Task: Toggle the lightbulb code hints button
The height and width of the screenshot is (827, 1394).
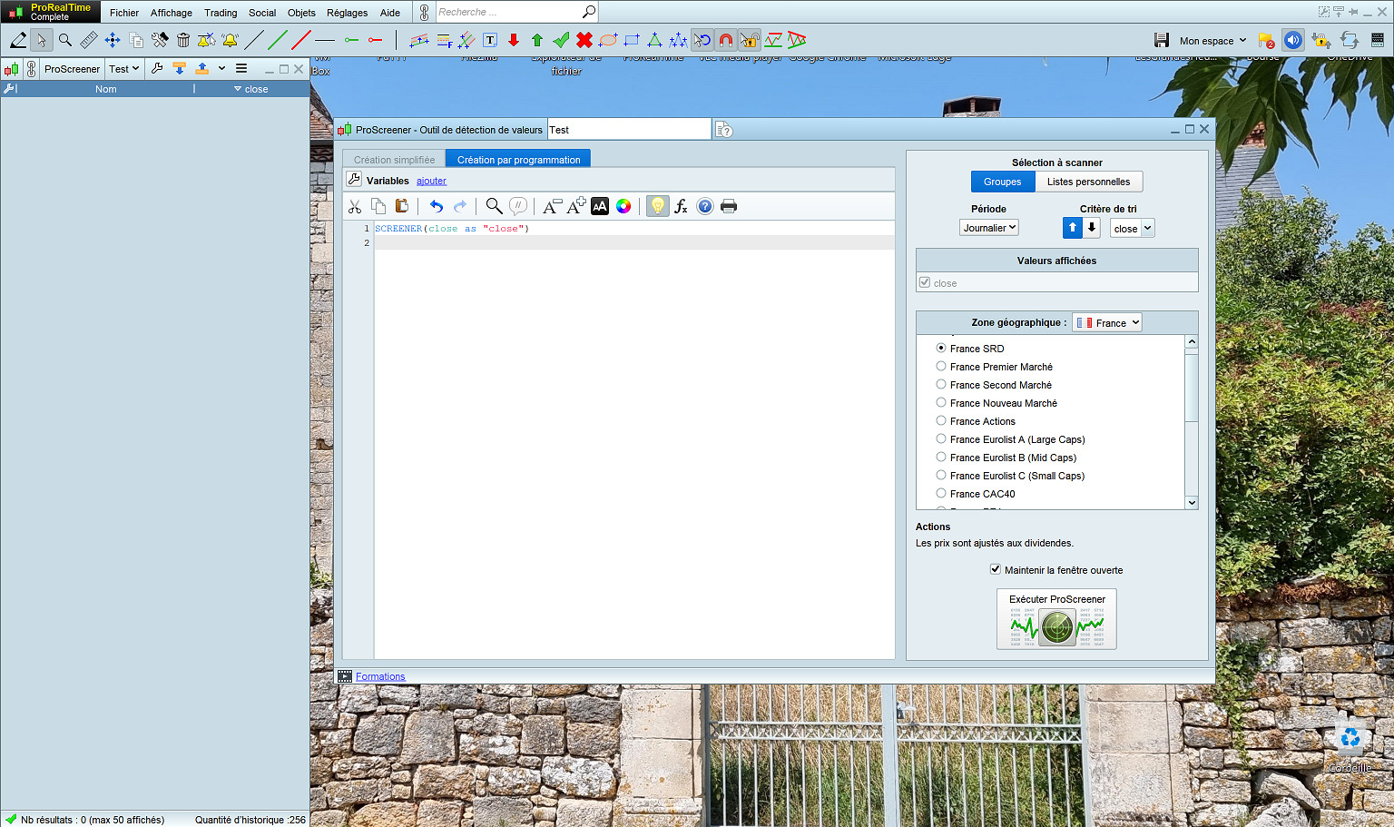Action: [658, 206]
